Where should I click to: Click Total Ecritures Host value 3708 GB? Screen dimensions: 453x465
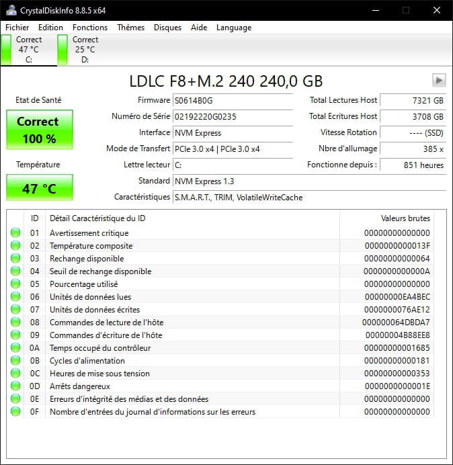point(413,116)
